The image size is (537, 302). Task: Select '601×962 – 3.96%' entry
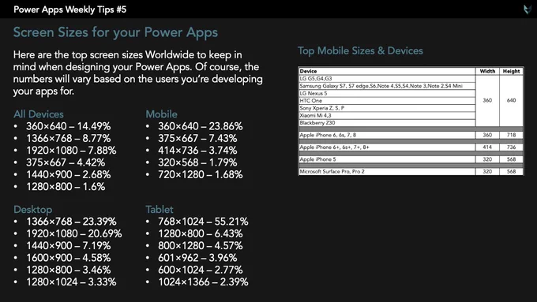coord(197,258)
